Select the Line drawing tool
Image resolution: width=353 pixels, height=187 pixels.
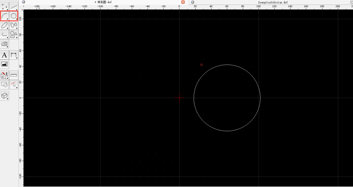14,6
